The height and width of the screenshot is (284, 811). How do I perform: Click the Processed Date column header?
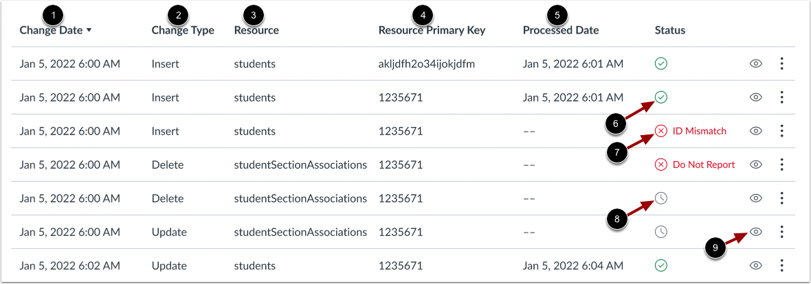coord(560,30)
